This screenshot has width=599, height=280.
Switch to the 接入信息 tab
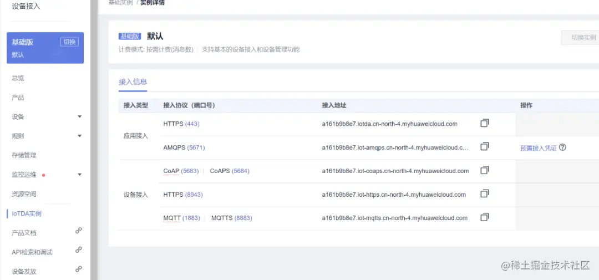tap(133, 82)
